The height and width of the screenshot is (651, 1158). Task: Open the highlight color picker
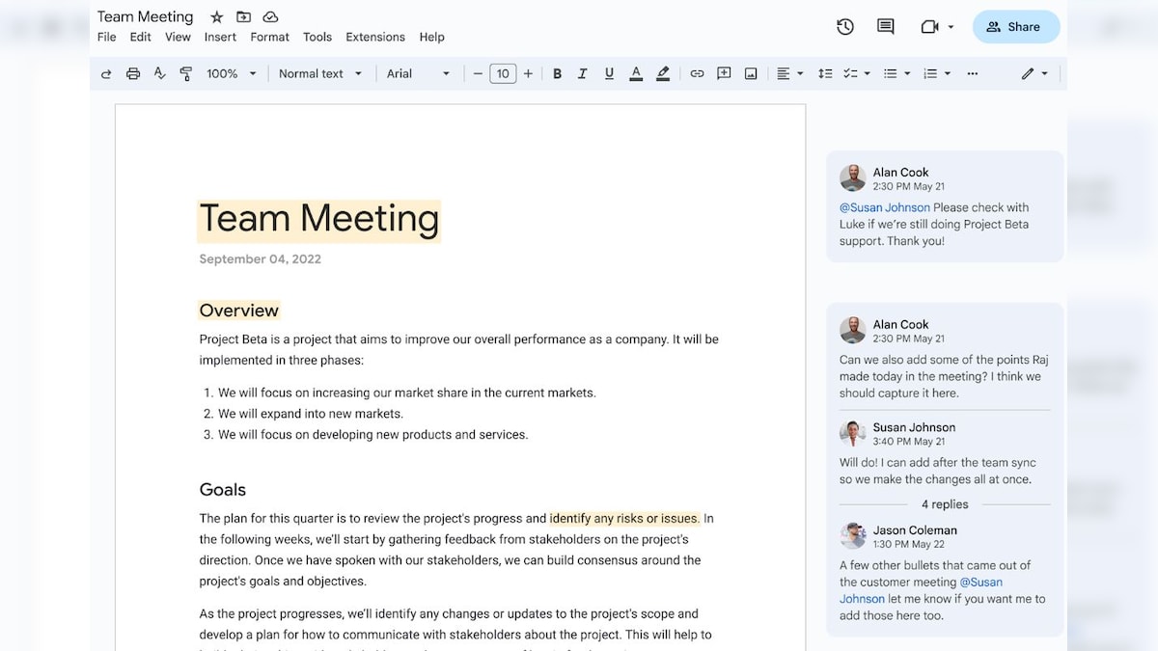click(663, 73)
